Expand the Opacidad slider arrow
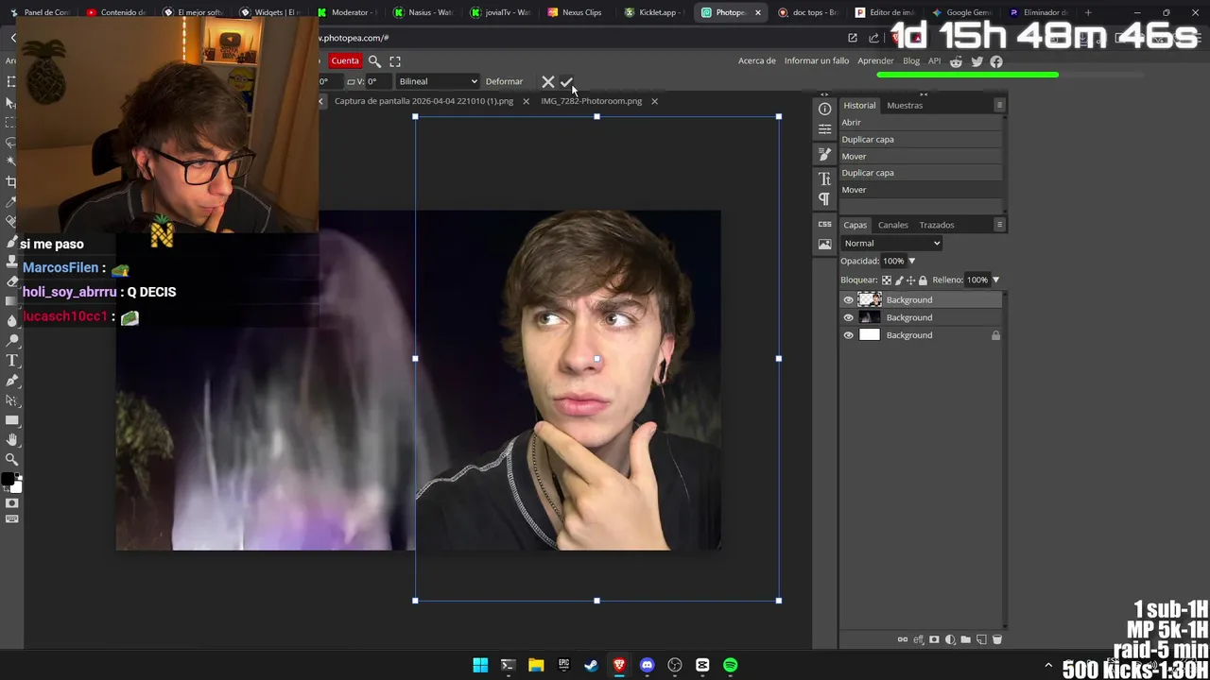This screenshot has height=680, width=1210. tap(911, 262)
